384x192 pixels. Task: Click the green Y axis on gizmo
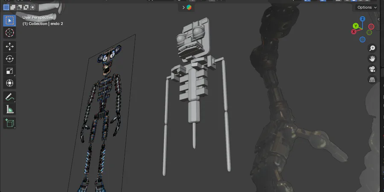355,26
